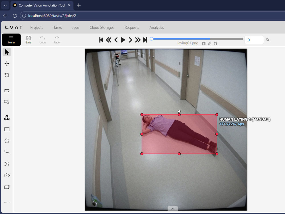
Task: Reload the browser page
Action: click(x=15, y=16)
